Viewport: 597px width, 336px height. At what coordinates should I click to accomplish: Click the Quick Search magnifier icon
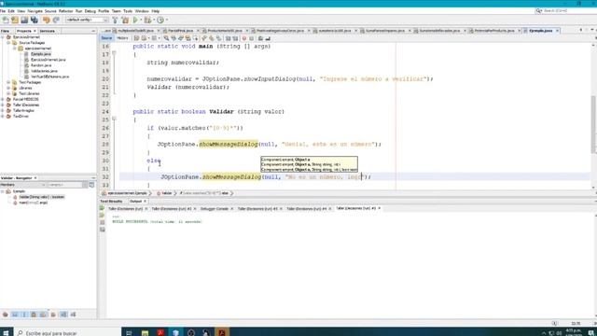click(538, 10)
